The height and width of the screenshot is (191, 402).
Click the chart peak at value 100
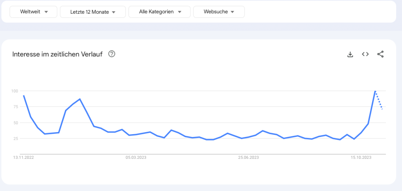pos(375,91)
